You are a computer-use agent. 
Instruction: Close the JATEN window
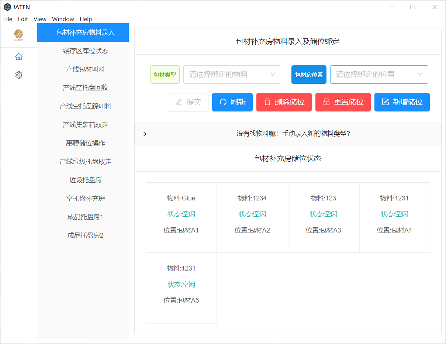click(435, 7)
